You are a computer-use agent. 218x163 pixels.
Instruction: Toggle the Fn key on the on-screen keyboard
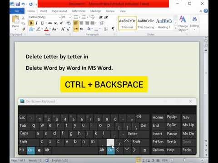[22, 150]
